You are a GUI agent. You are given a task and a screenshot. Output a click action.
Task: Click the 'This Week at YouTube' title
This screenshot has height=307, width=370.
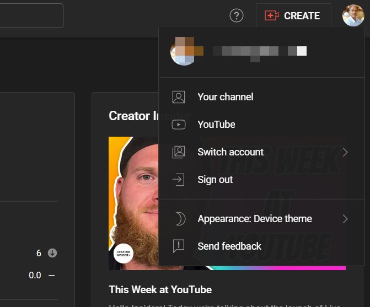[160, 289]
